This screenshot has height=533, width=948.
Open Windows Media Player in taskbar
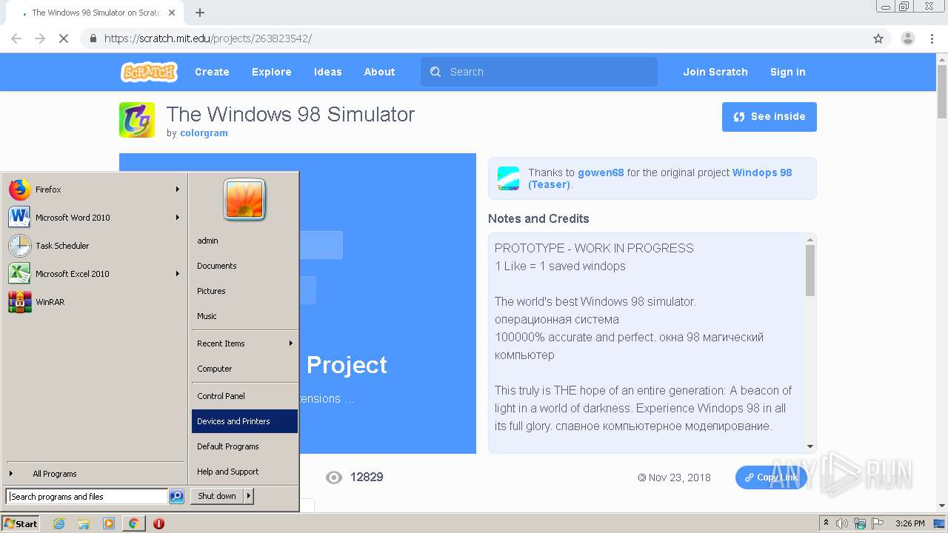(109, 523)
